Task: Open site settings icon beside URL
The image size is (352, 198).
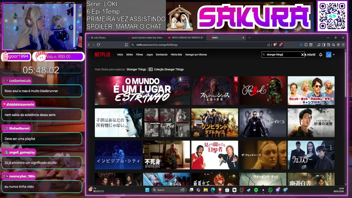Action: (x=133, y=45)
